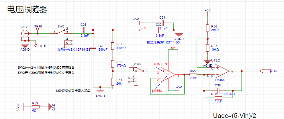Select the U15.1 op-amp triangle
This screenshot has width=284, height=119.
pyautogui.click(x=168, y=74)
